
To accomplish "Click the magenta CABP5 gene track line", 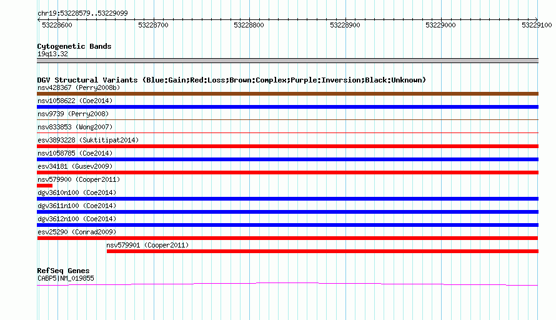I will click(x=287, y=284).
